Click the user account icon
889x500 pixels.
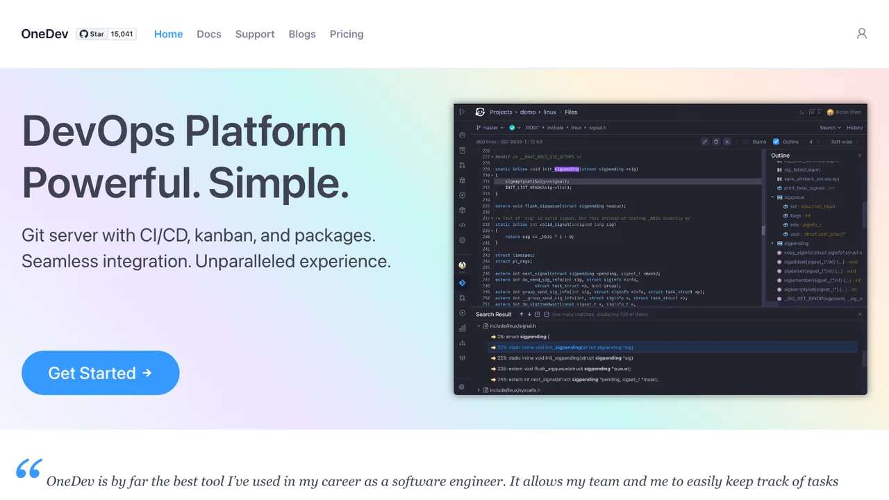coord(862,33)
